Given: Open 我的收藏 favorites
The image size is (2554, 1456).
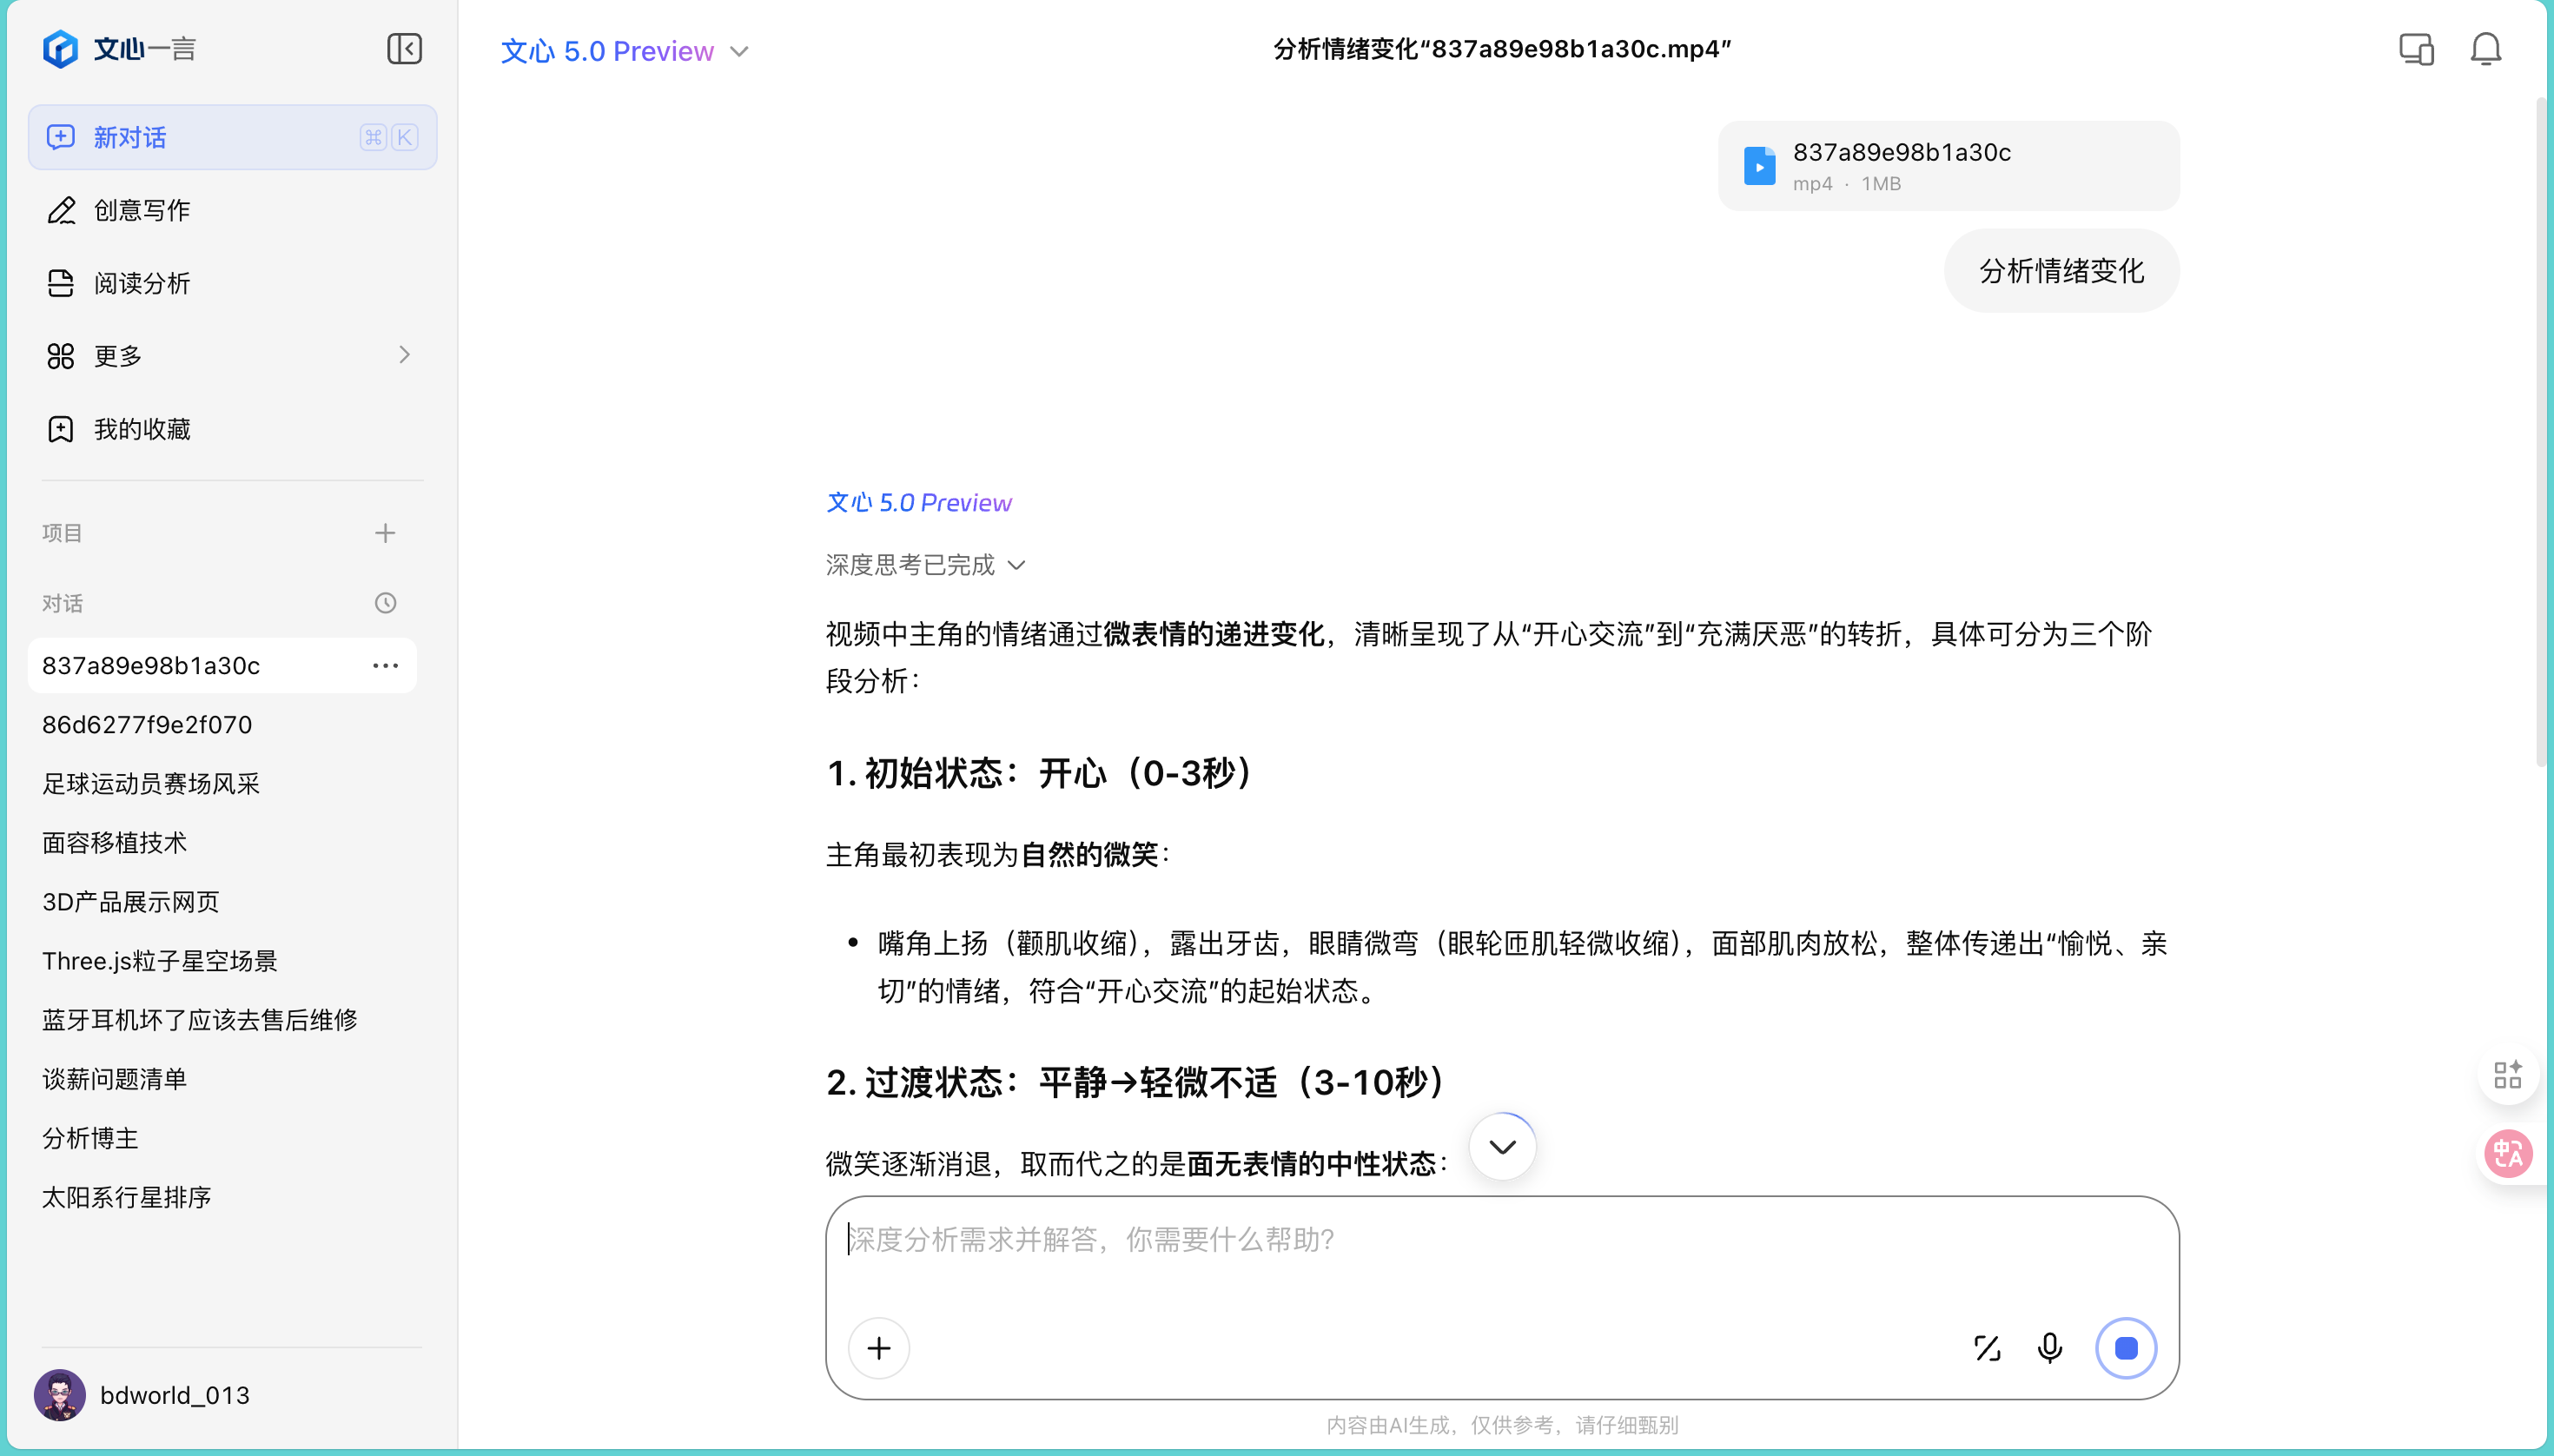Looking at the screenshot, I should click(142, 429).
